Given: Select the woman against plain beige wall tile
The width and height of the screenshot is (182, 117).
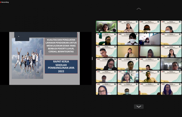Looking at the screenshot, I should [128, 51].
